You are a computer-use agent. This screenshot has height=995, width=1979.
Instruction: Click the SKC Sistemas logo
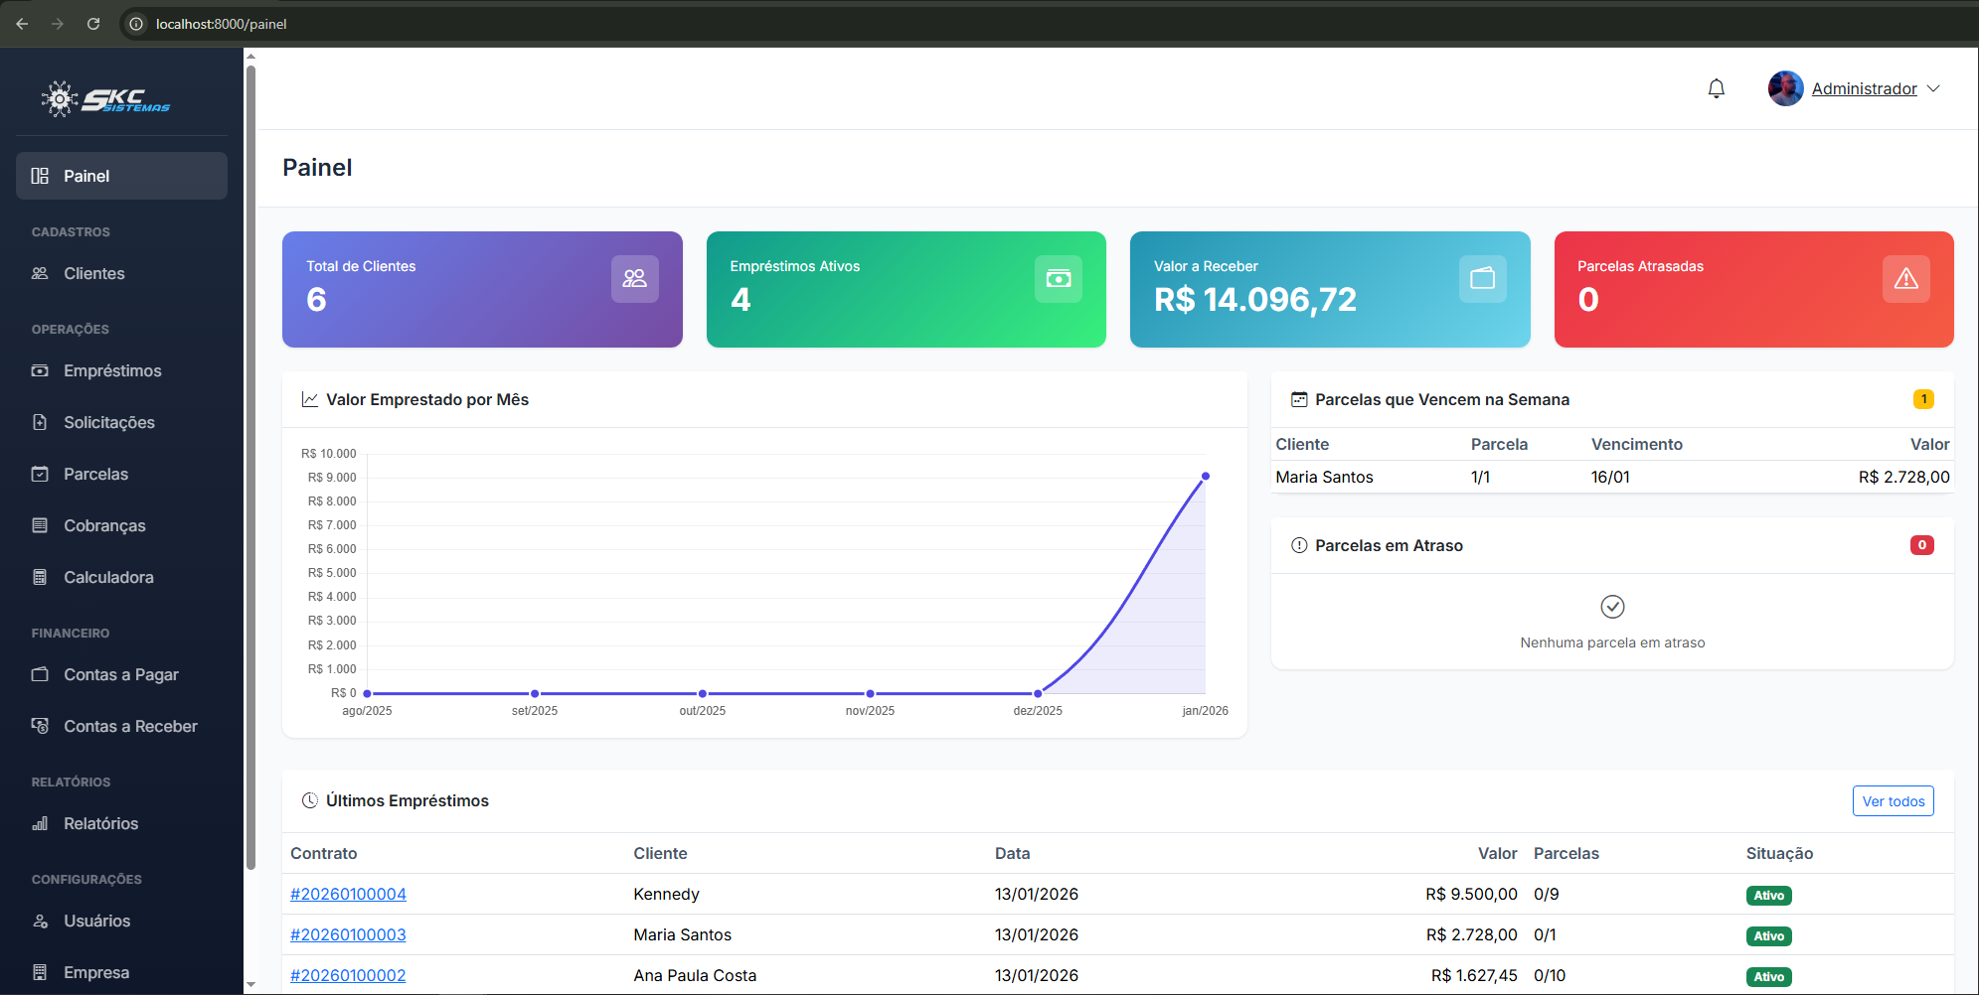click(x=105, y=98)
